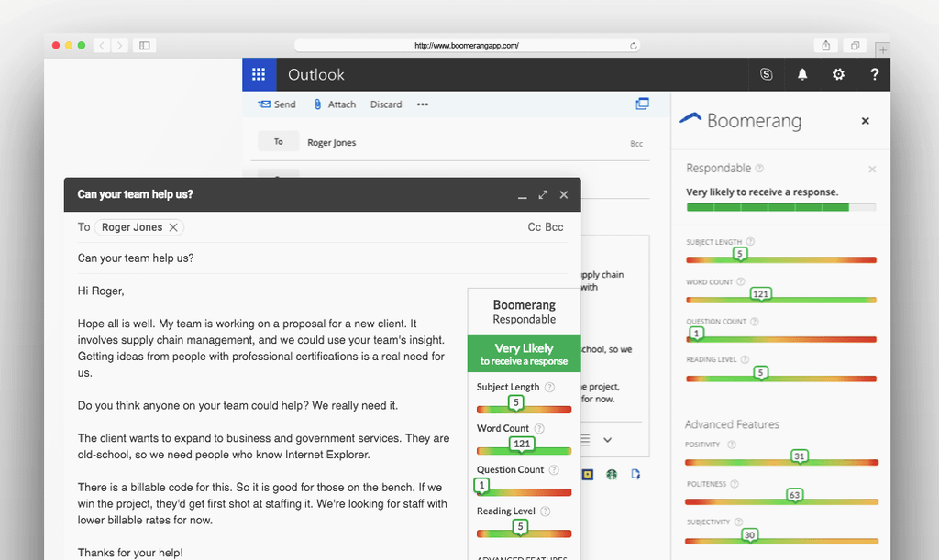Click Subject Length marker in Respondable popup

(x=515, y=402)
